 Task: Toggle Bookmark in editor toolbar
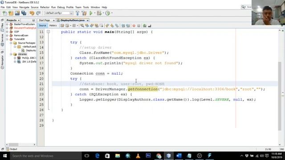pos(117,26)
